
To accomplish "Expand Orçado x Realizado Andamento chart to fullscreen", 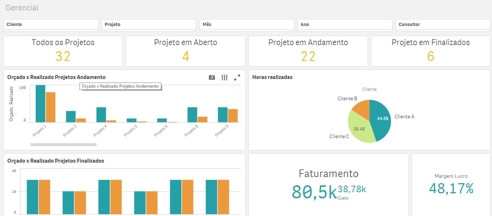I will [237, 78].
